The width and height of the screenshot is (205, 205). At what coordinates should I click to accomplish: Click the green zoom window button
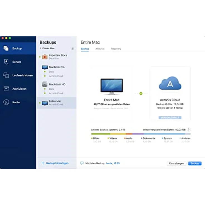tap(10, 38)
